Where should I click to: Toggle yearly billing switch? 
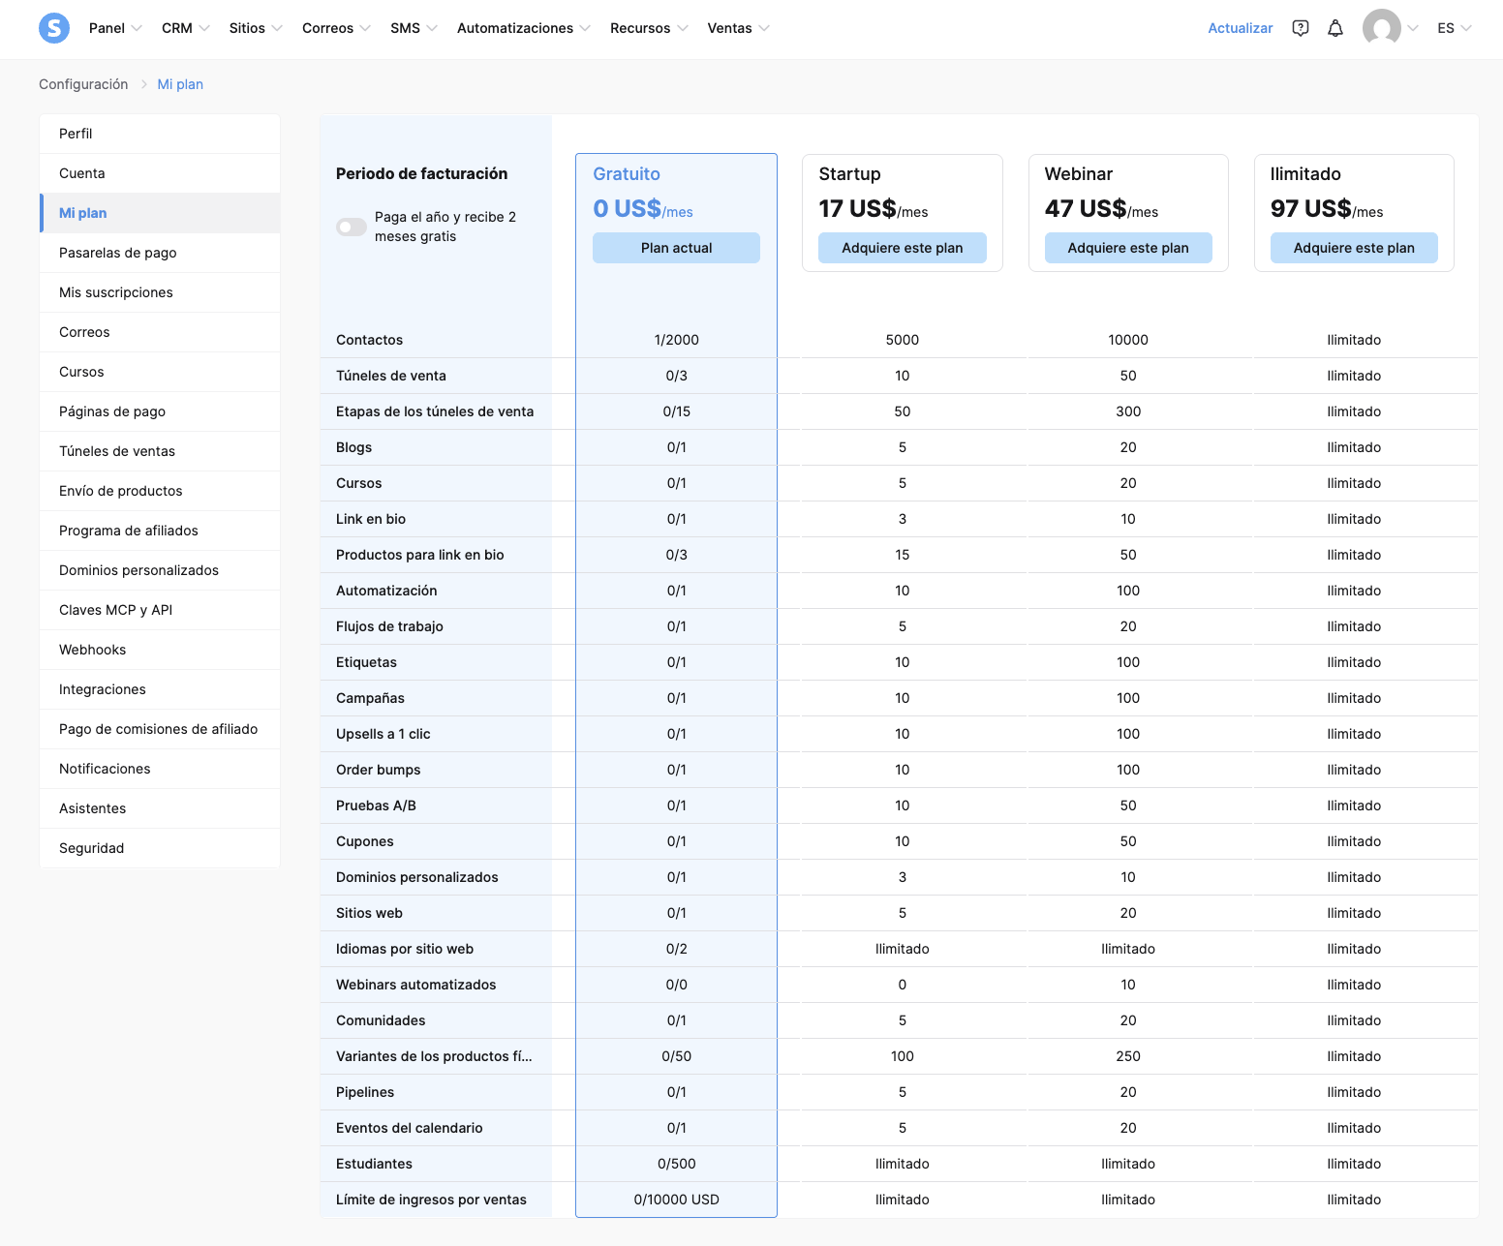(352, 227)
